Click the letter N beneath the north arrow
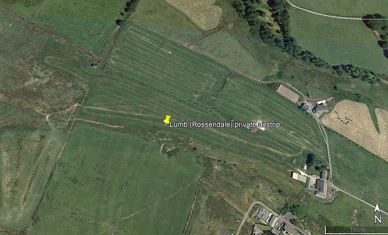The height and width of the screenshot is (235, 388). (377, 219)
